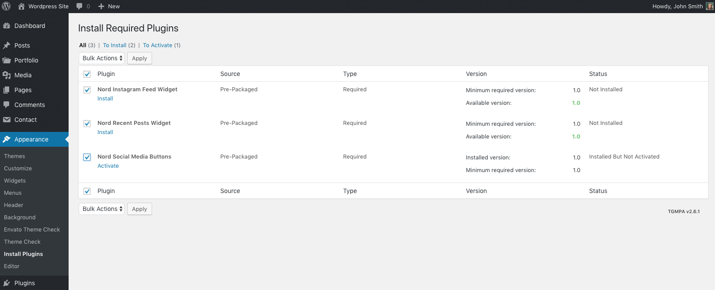Screen dimensions: 715x290
Task: Click the bottom Apply button
Action: (x=139, y=209)
